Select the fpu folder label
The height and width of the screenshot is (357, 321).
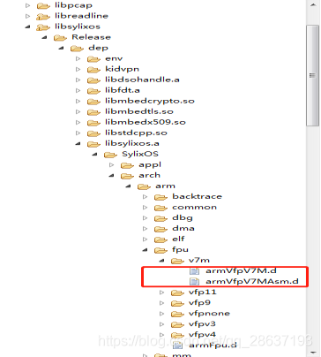(180, 250)
